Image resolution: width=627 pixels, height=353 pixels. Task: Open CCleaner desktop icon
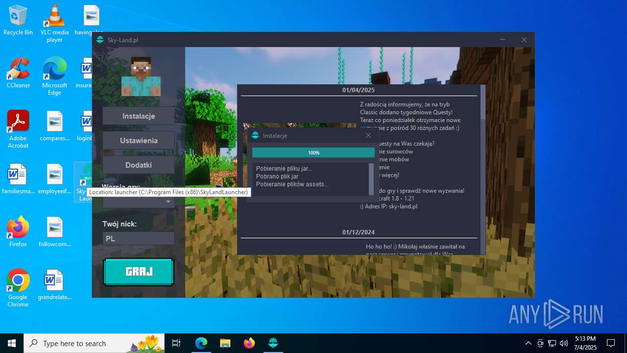tap(18, 73)
